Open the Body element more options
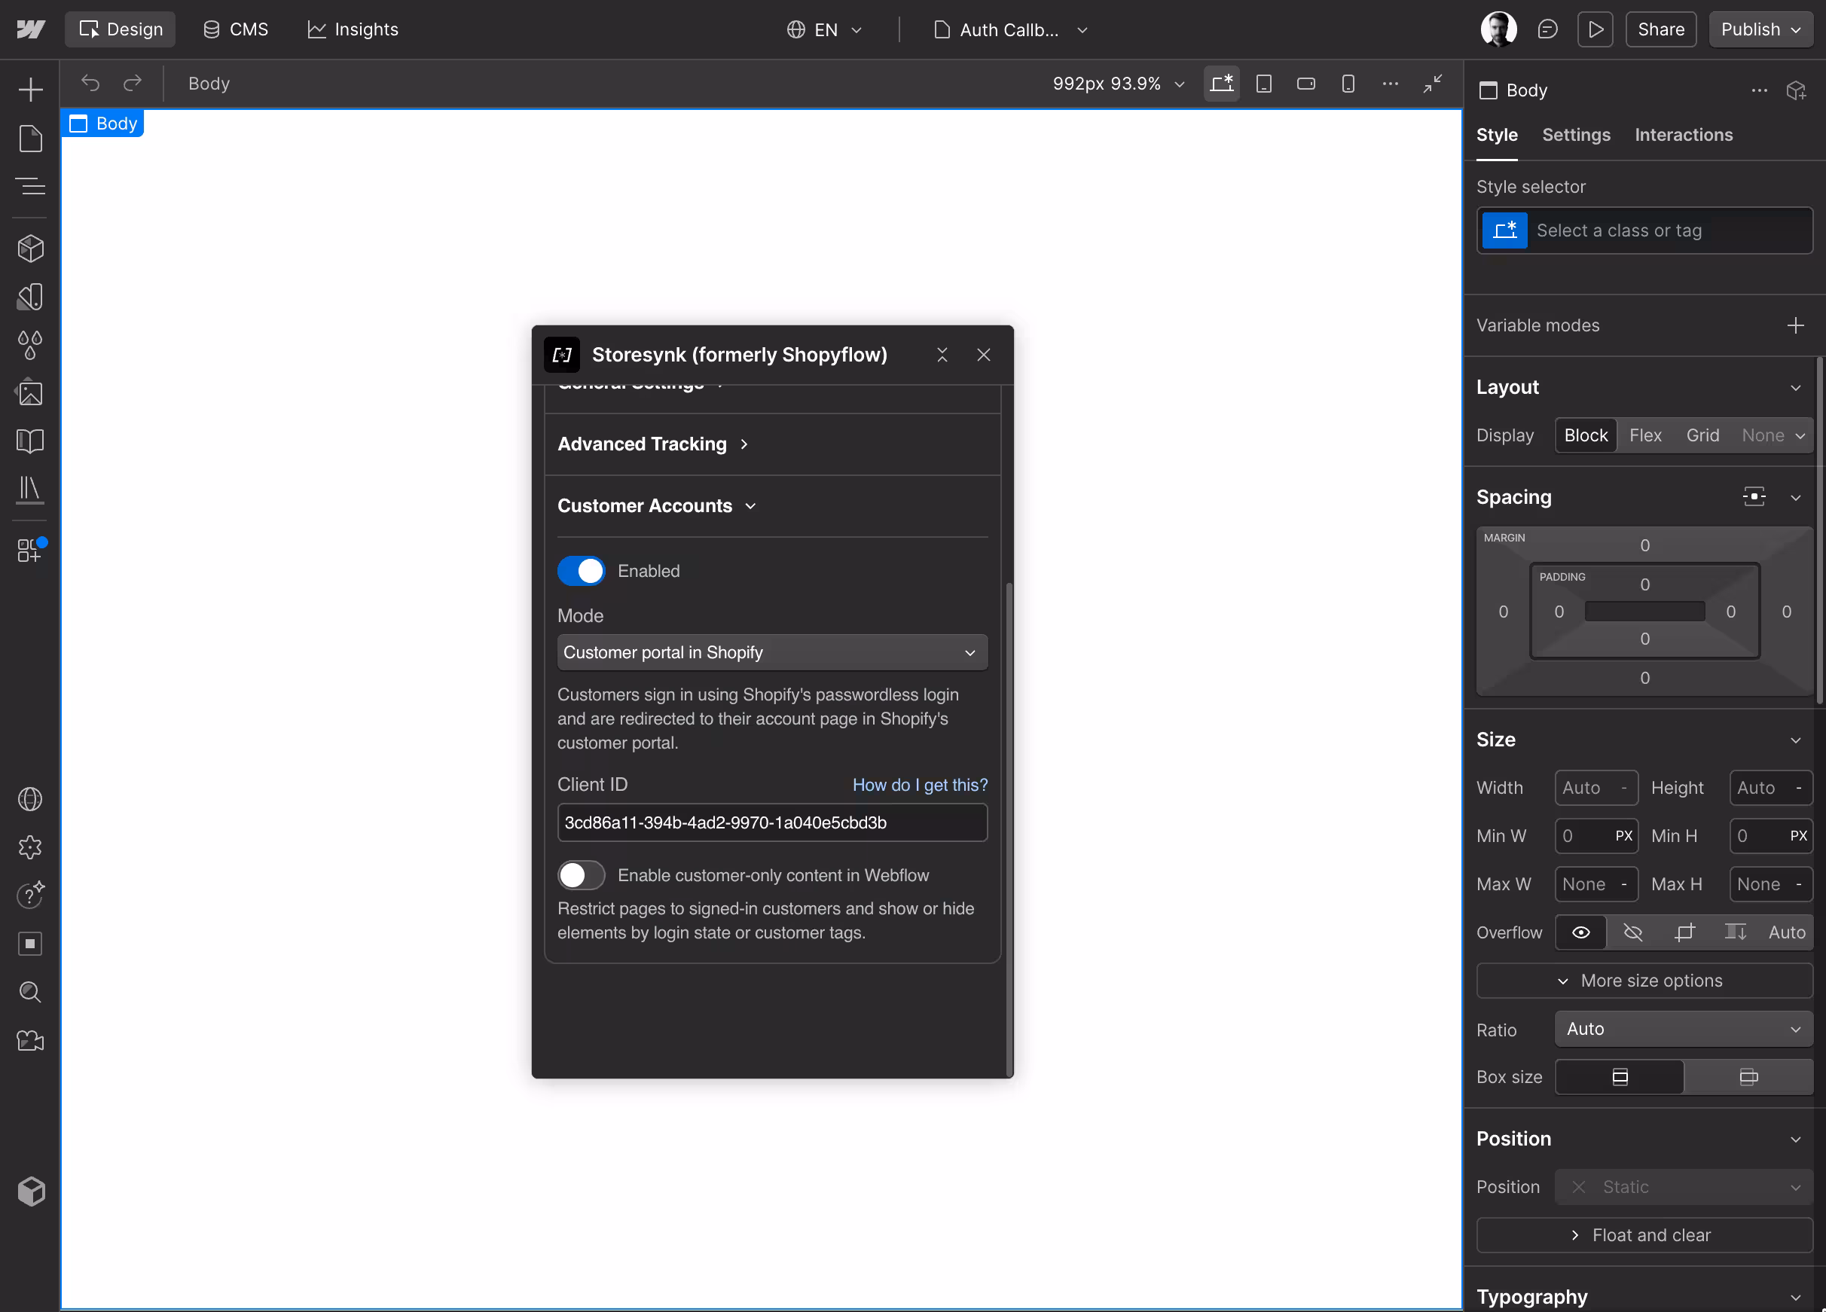 pyautogui.click(x=1759, y=90)
